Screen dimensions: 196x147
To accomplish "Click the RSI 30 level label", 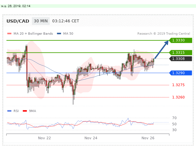I will point(174,130).
